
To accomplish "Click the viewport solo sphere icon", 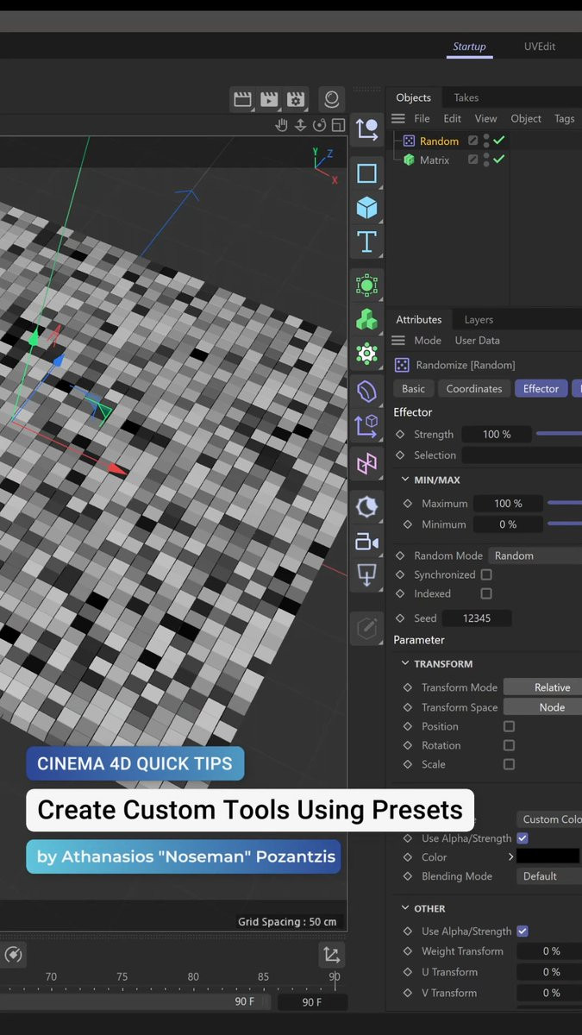I will (331, 99).
